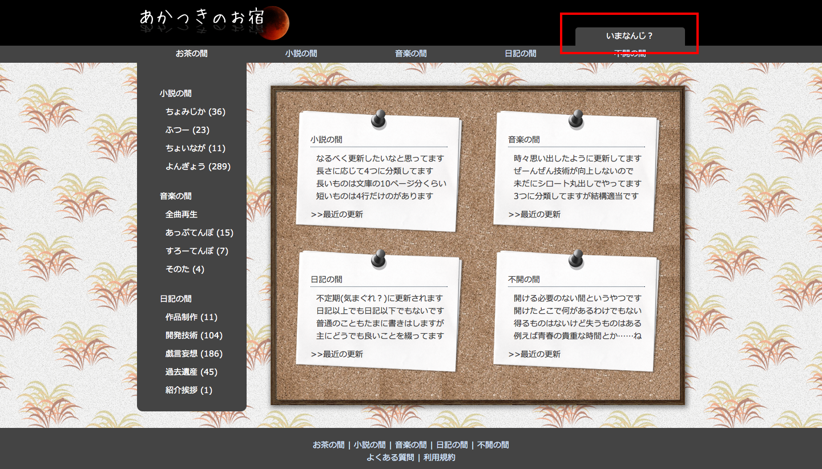Image resolution: width=822 pixels, height=469 pixels.
Task: Select 紹介挨拶 (1) in the sidebar
Action: [x=188, y=390]
